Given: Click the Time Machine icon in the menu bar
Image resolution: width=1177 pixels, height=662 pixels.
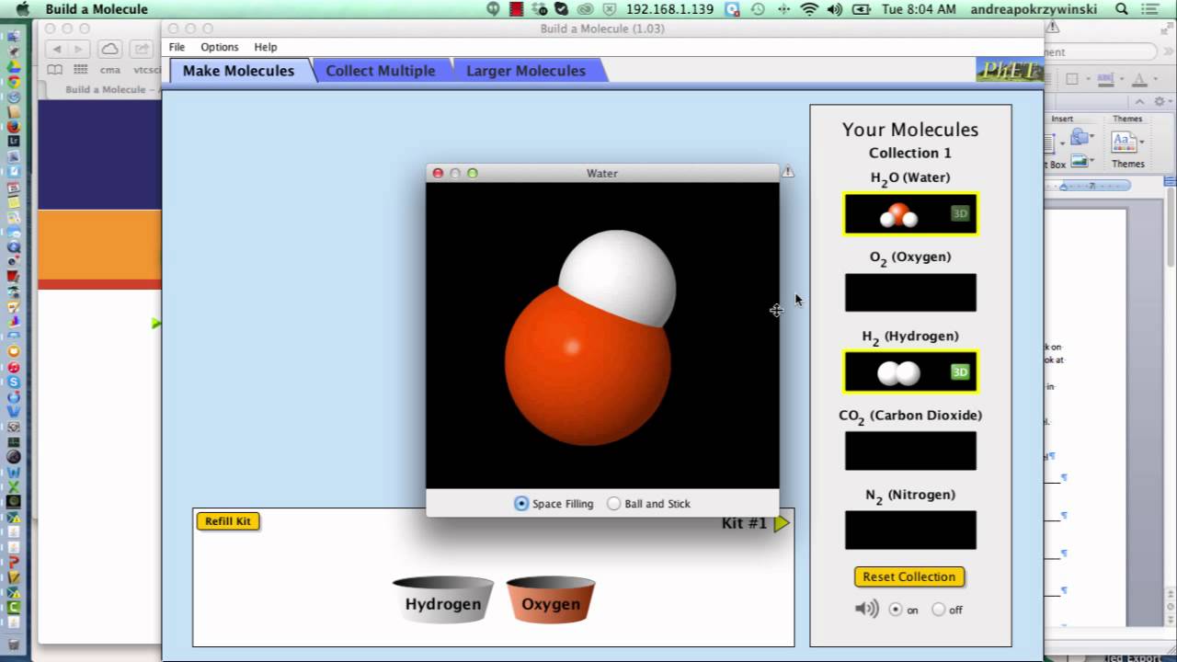Looking at the screenshot, I should (x=758, y=9).
